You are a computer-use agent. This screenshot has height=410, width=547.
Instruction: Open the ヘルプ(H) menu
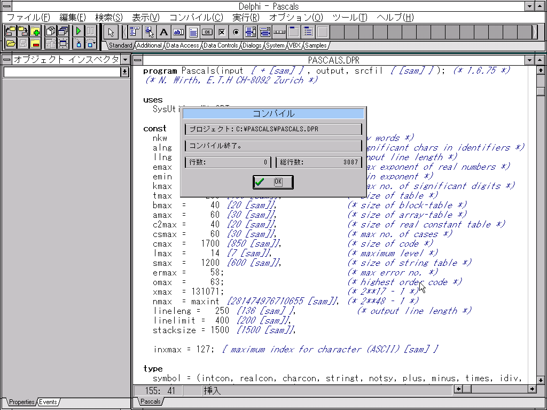pyautogui.click(x=395, y=18)
